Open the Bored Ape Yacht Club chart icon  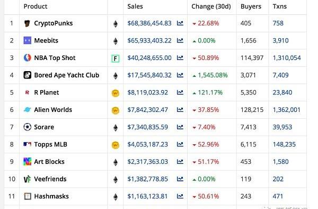coord(180,75)
